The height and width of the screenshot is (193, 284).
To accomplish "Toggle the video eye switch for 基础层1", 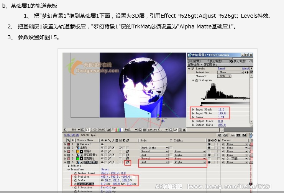I will (x=209, y=158).
